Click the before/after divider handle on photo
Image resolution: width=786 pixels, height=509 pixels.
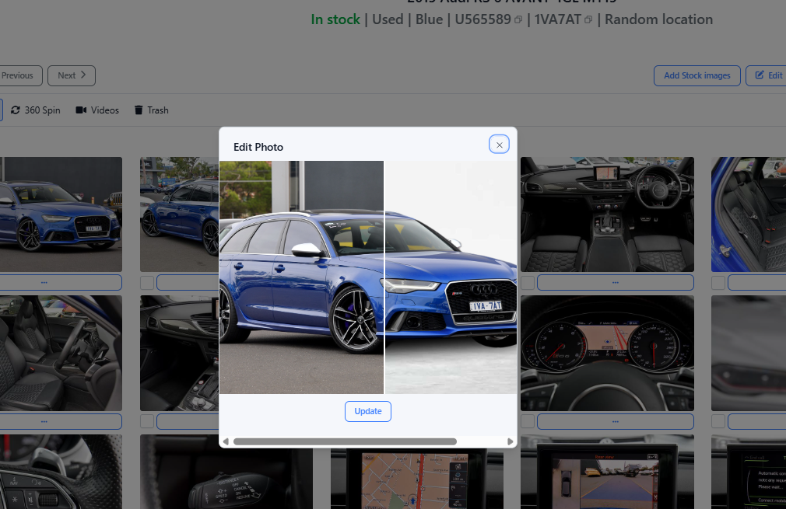(384, 277)
